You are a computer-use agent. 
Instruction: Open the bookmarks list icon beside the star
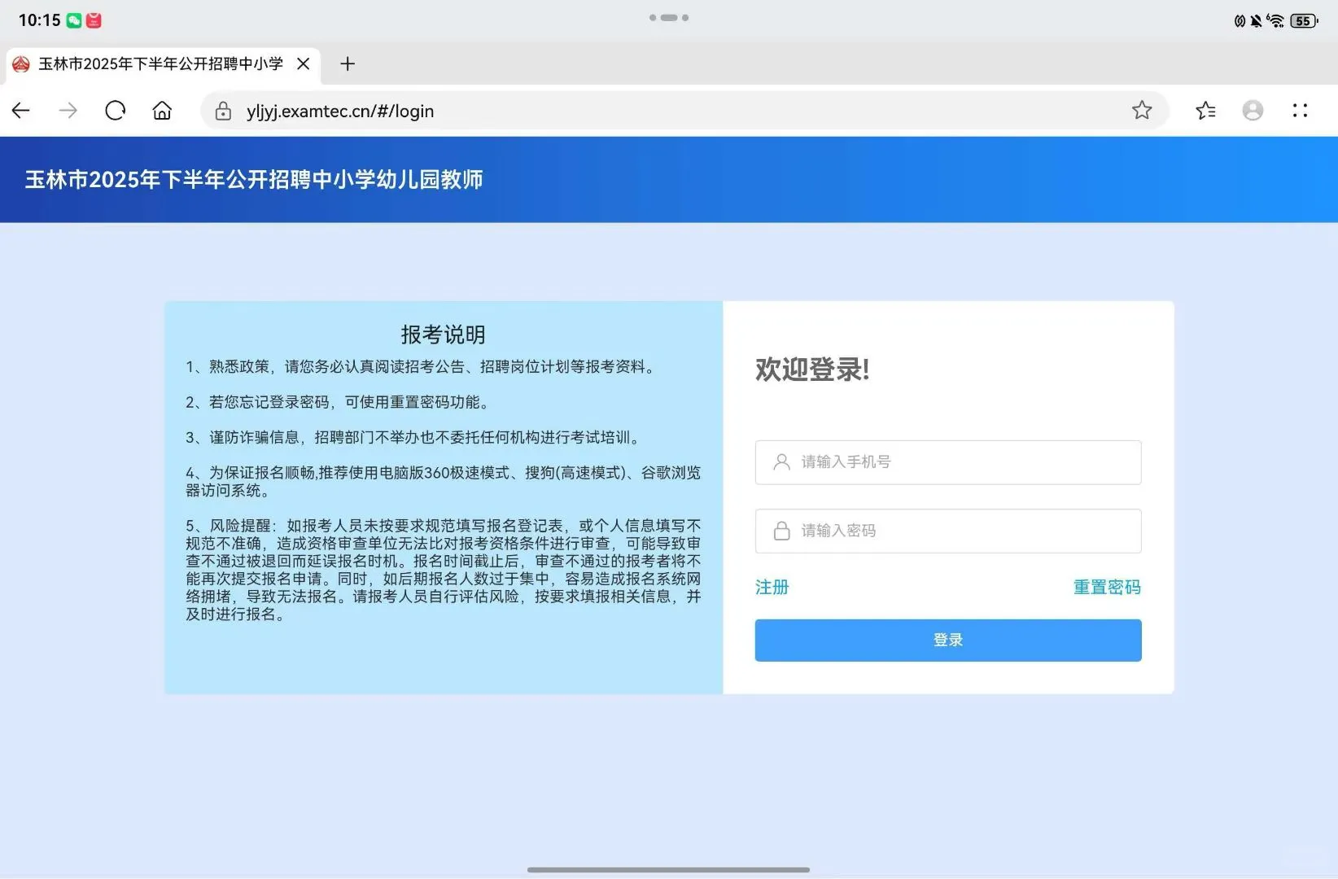pos(1205,110)
